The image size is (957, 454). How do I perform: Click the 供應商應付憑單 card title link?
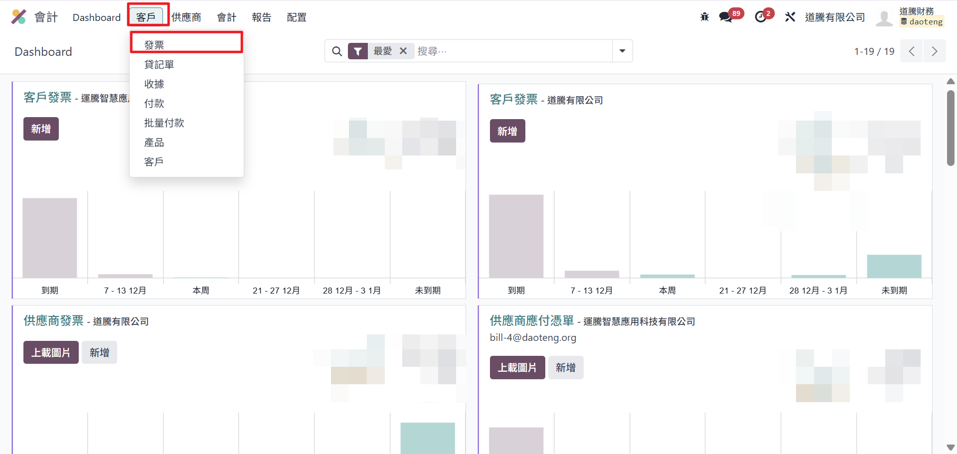pos(531,320)
